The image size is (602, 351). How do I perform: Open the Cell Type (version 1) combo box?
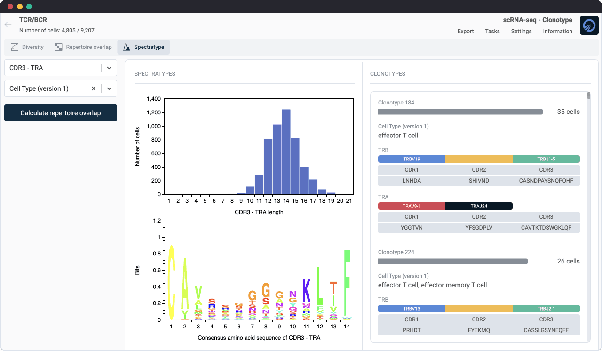coord(61,88)
